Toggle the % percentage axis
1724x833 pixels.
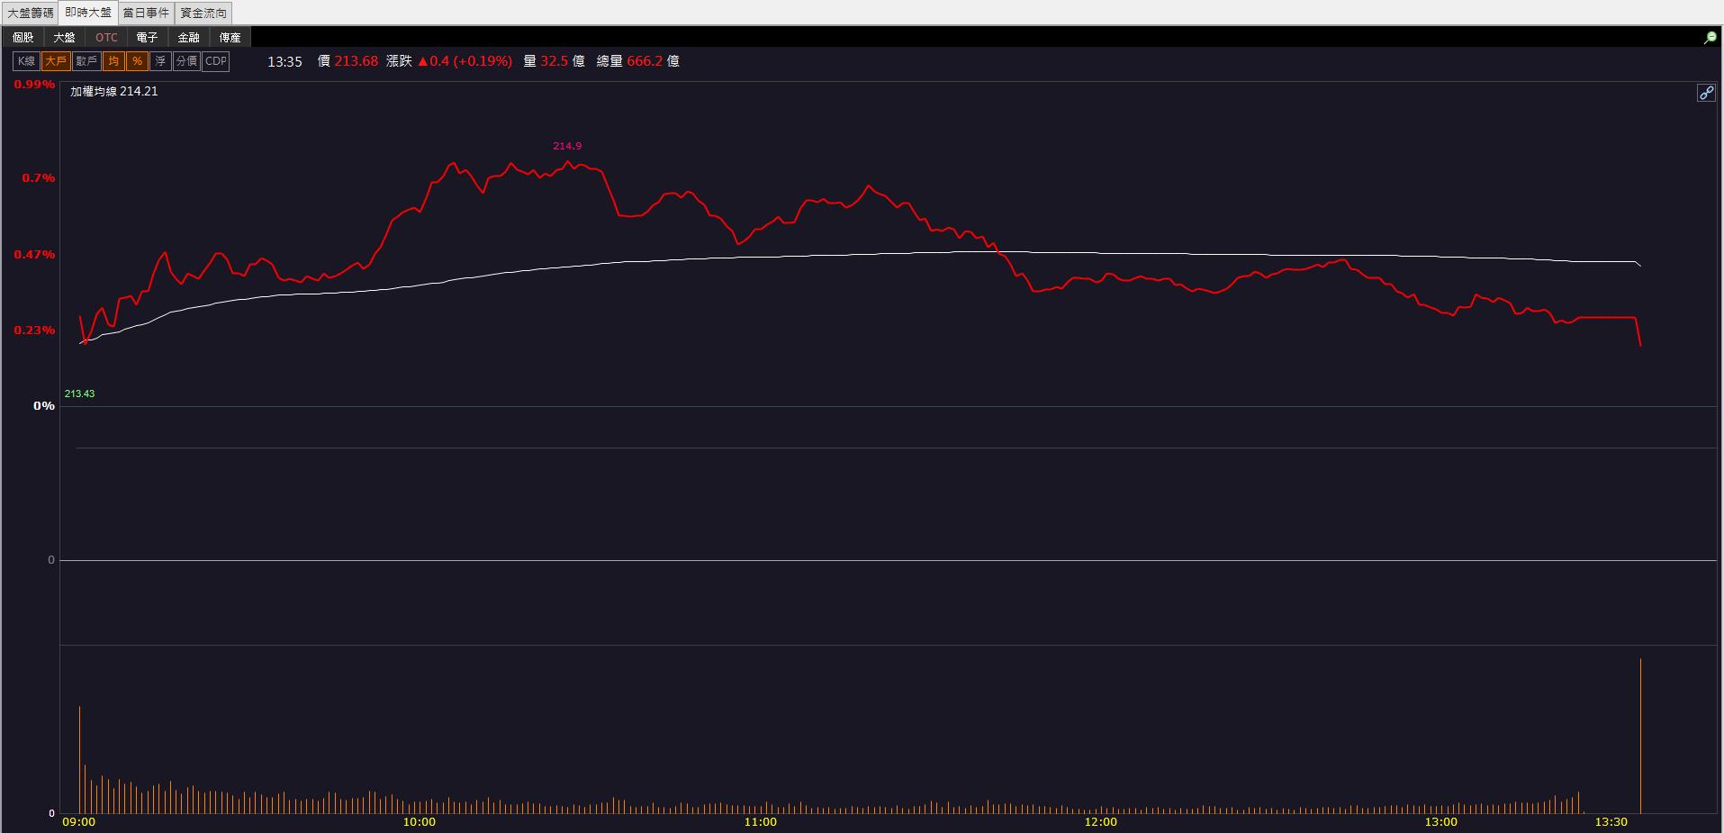pos(137,61)
